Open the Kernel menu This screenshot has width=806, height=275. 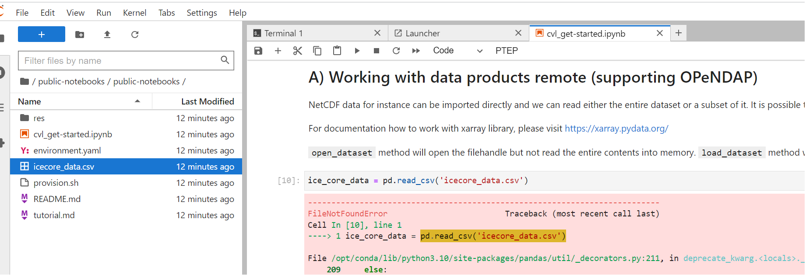tap(135, 13)
